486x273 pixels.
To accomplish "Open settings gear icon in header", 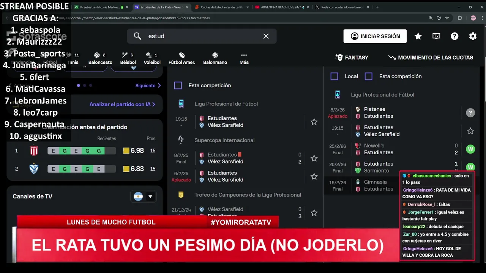I will coord(473,36).
